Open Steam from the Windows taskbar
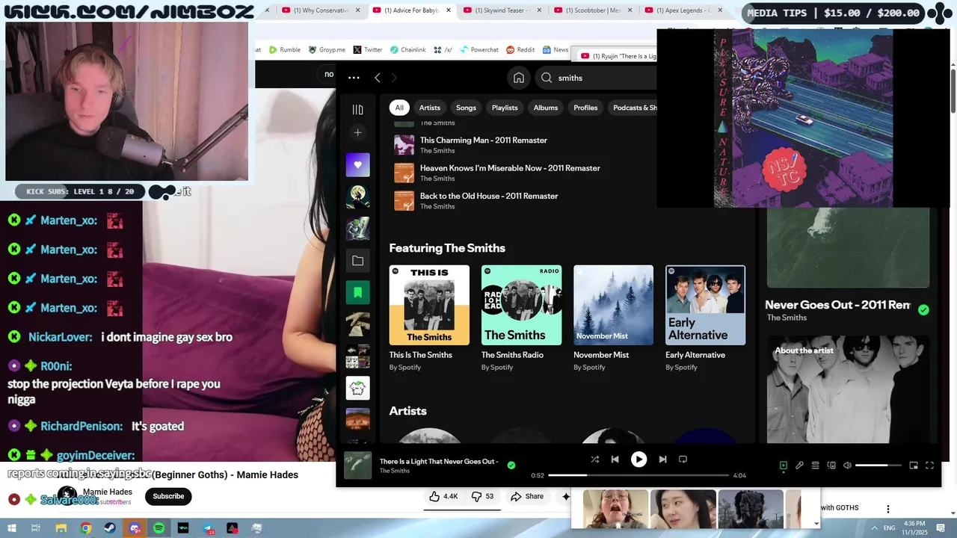Screen dimensions: 957x538 (x=110, y=528)
